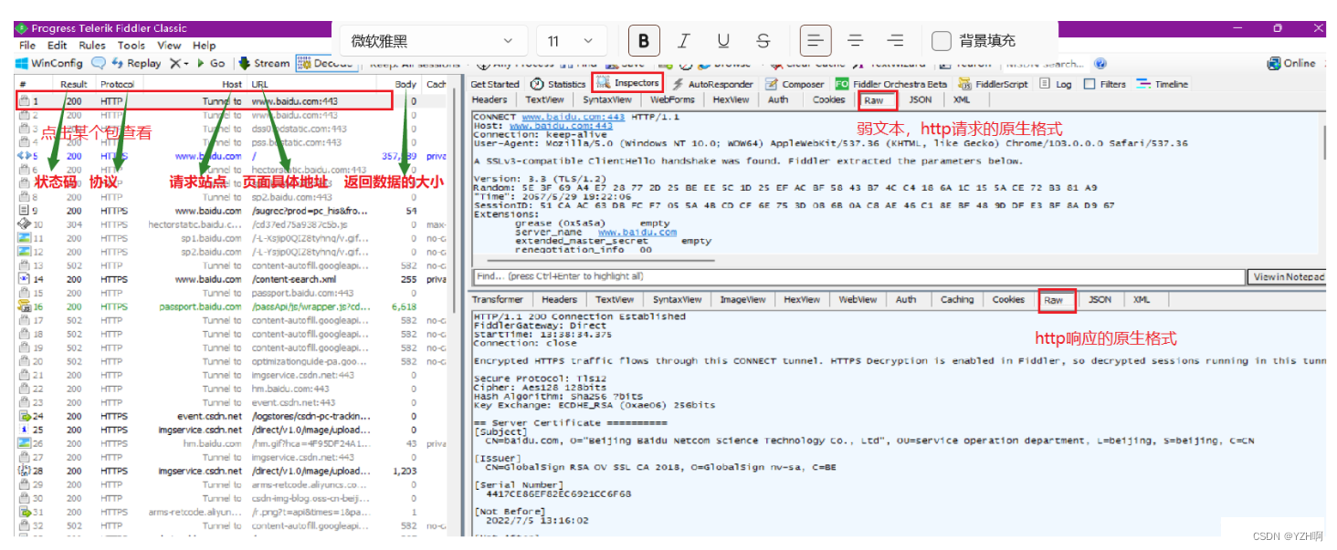Click 304 cached icon of session 10
The height and width of the screenshot is (550, 1337).
[x=25, y=224]
